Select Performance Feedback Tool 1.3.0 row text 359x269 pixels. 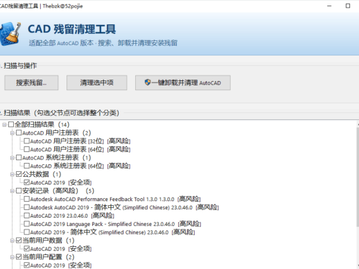tap(116, 199)
